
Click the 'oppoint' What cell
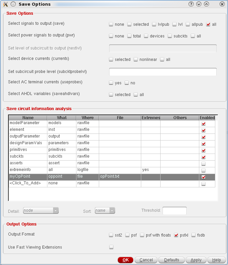pyautogui.click(x=62, y=177)
